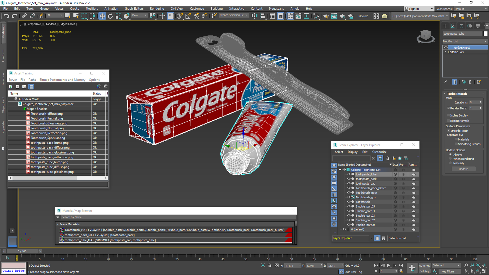
Task: Click table view icon in Asset Tracking
Action: [x=31, y=87]
